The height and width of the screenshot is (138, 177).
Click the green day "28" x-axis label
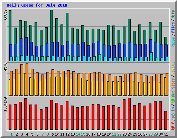tap(150, 134)
